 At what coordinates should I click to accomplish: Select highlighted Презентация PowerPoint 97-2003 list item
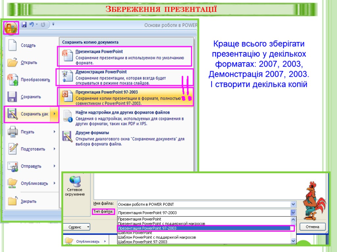pos(204,228)
